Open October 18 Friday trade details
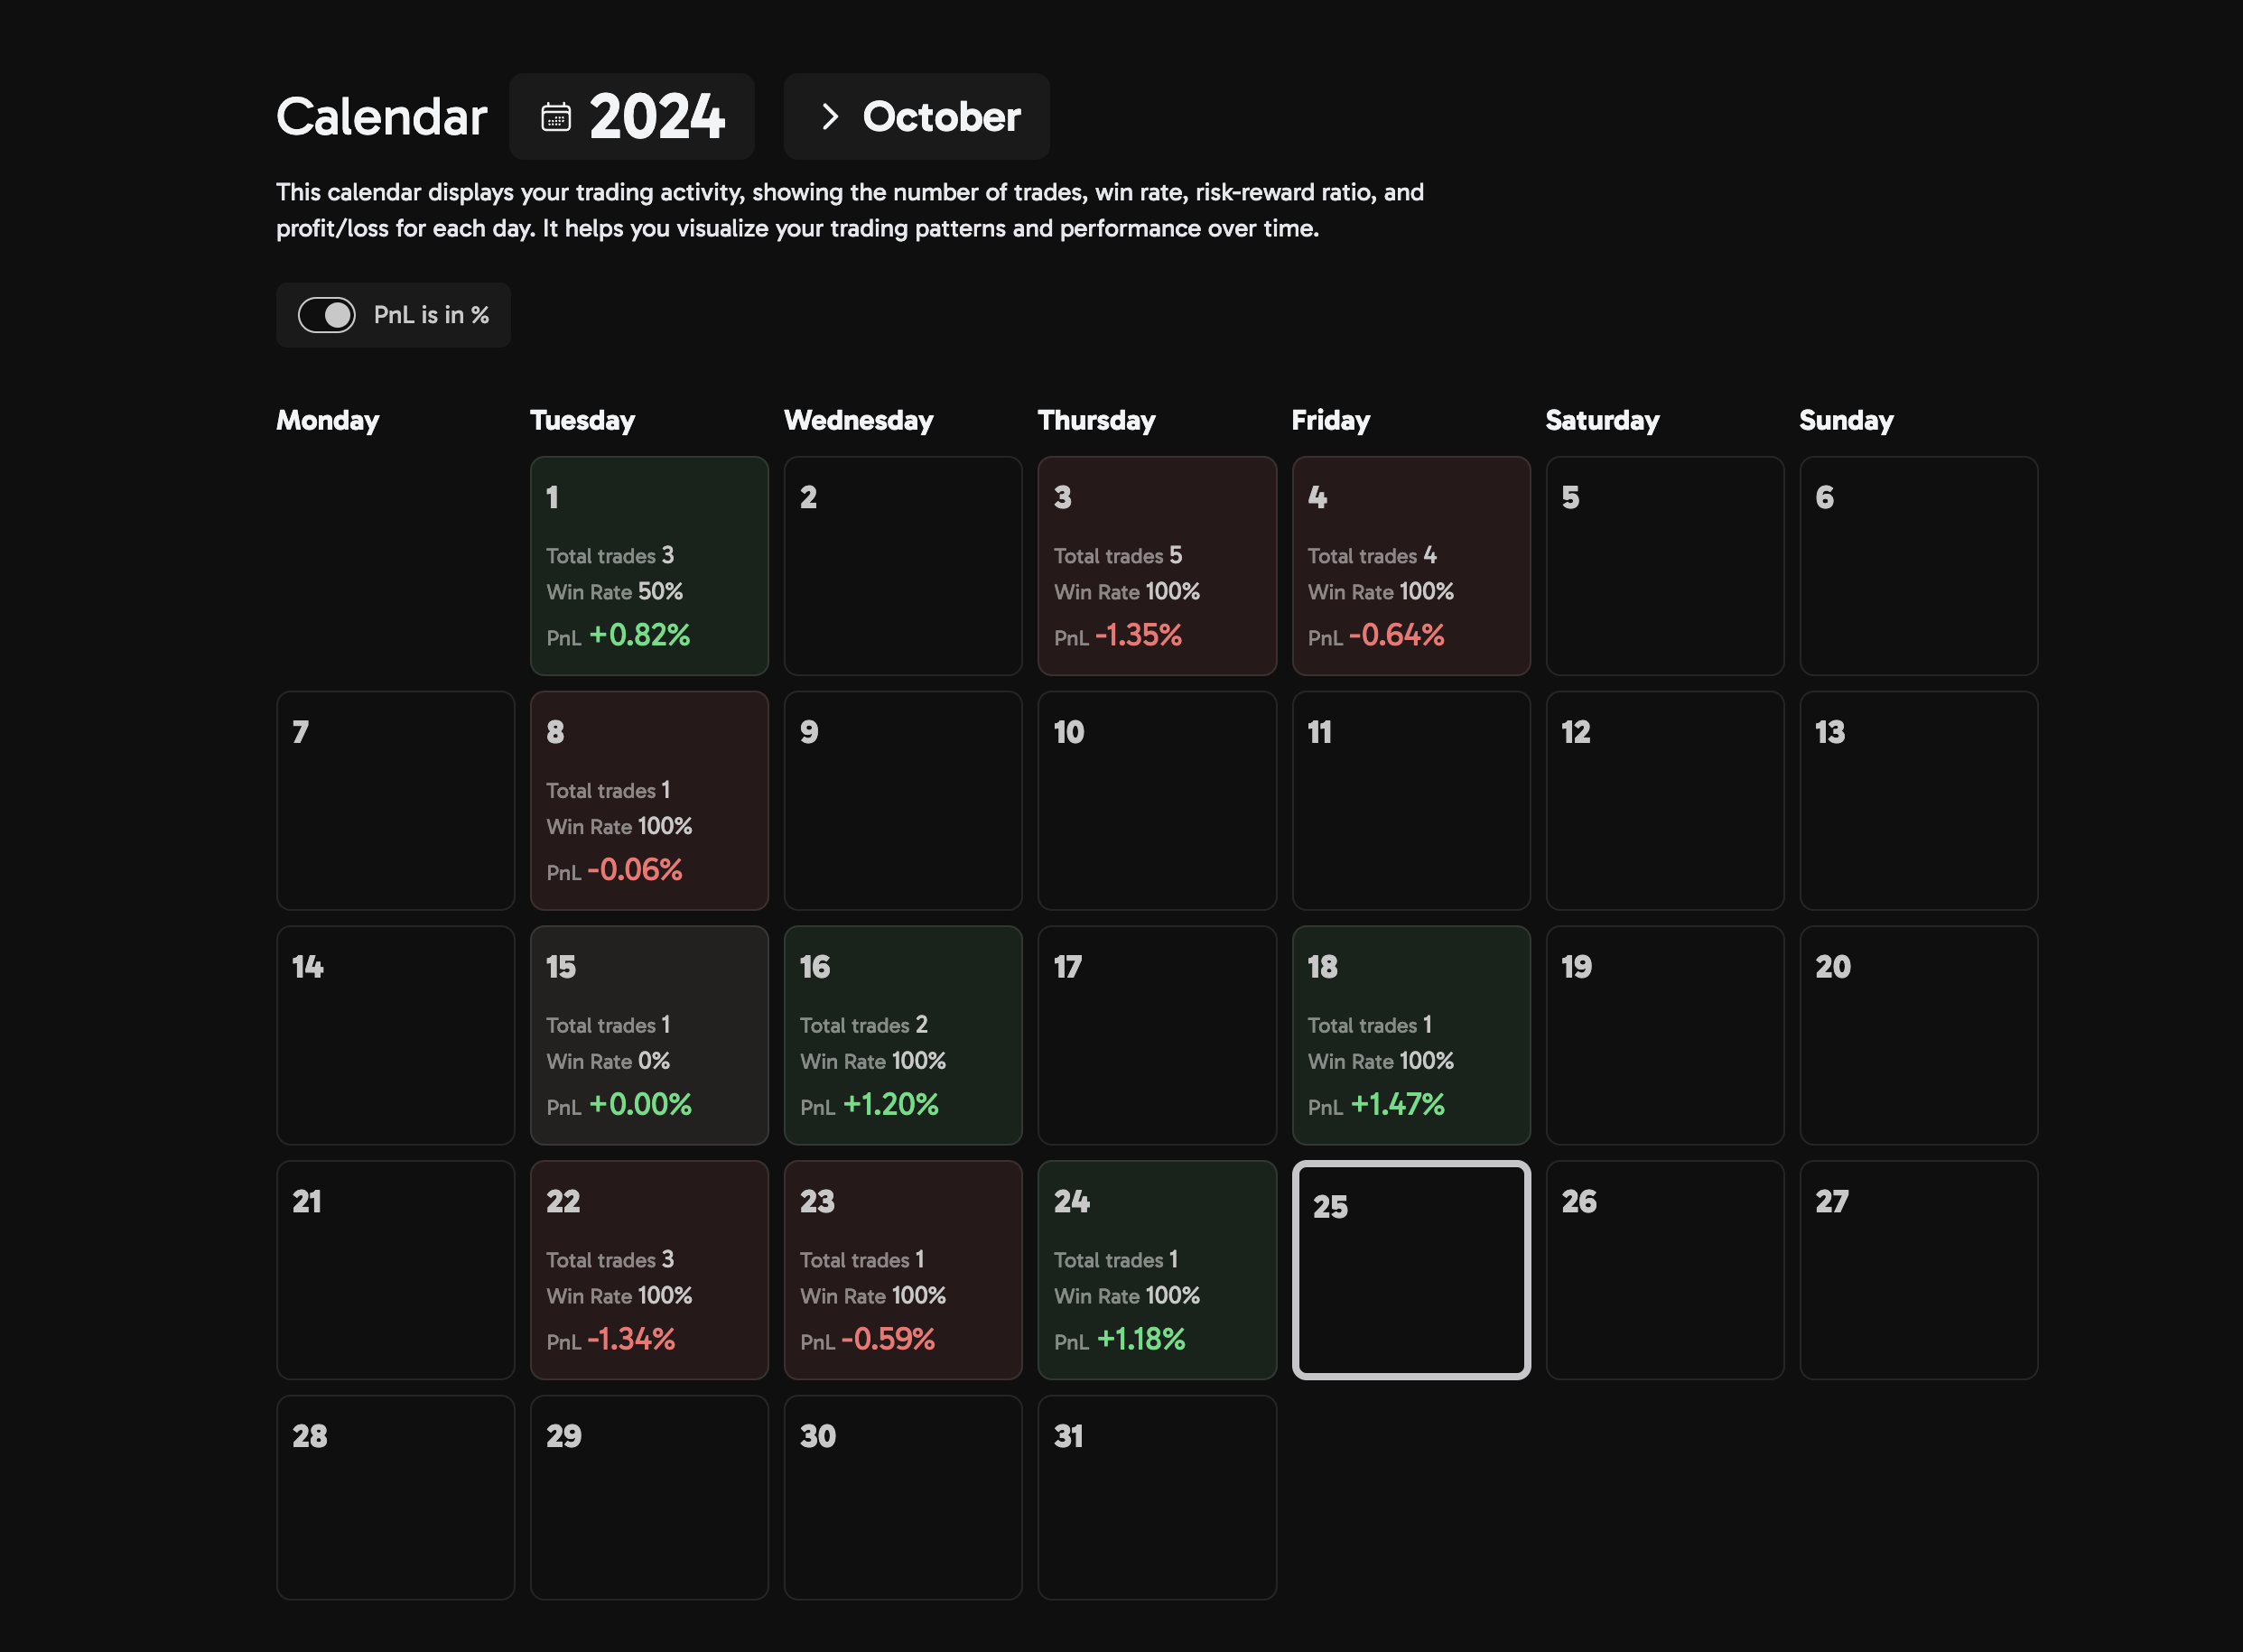Screen dimensions: 2243x1652 (1410, 1035)
